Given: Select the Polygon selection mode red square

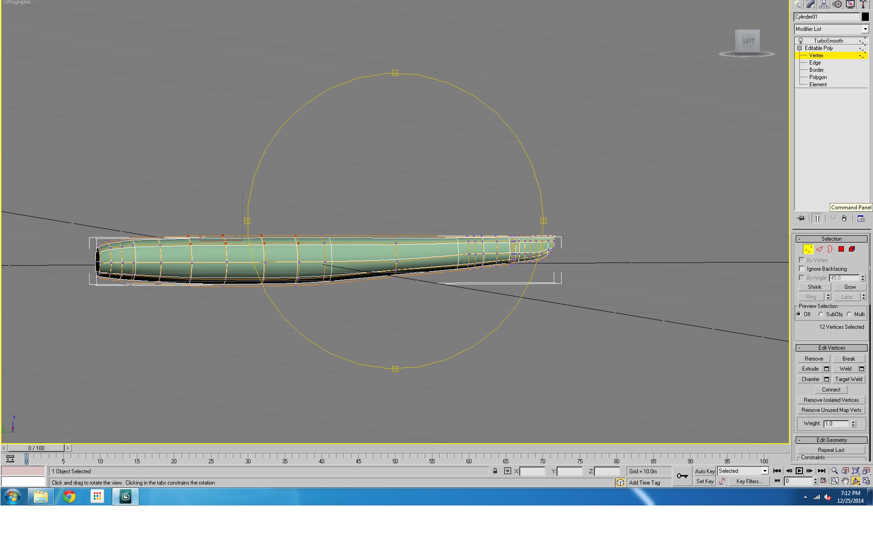Looking at the screenshot, I should 841,249.
